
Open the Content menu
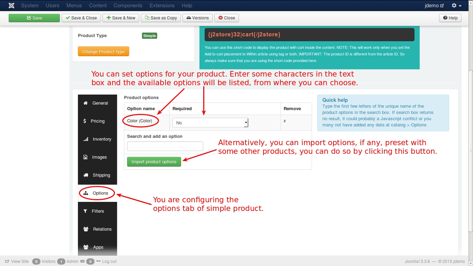coord(98,6)
